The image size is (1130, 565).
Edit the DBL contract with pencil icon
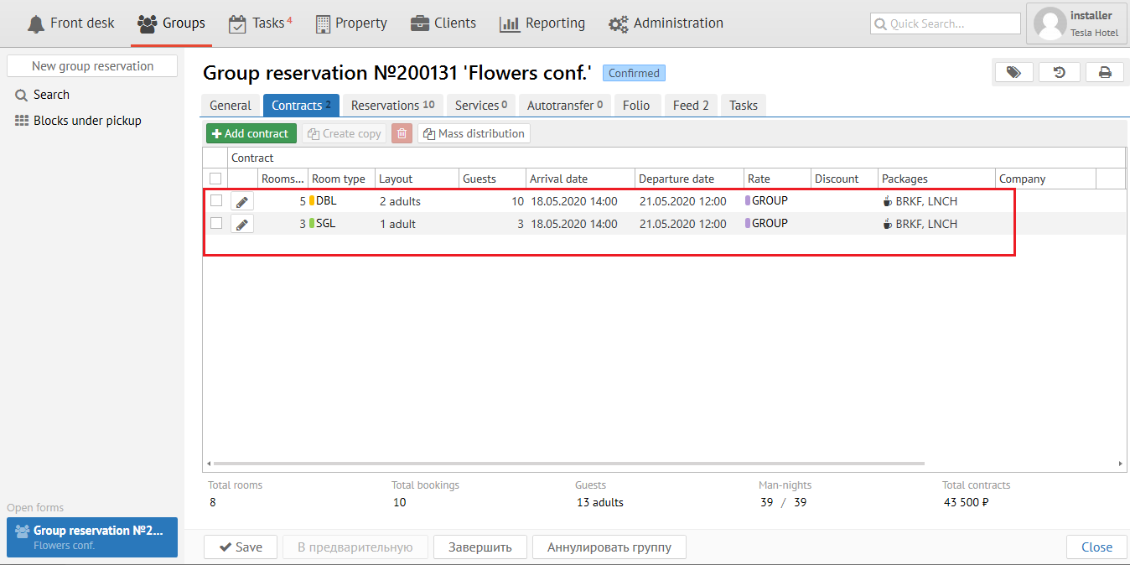[241, 201]
